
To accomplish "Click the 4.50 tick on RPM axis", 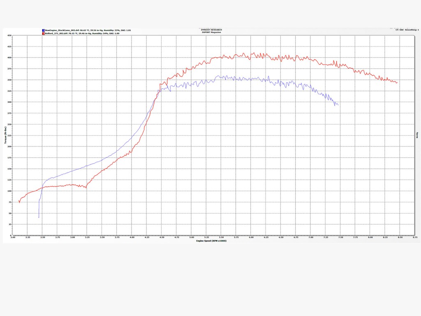I will coord(162,237).
